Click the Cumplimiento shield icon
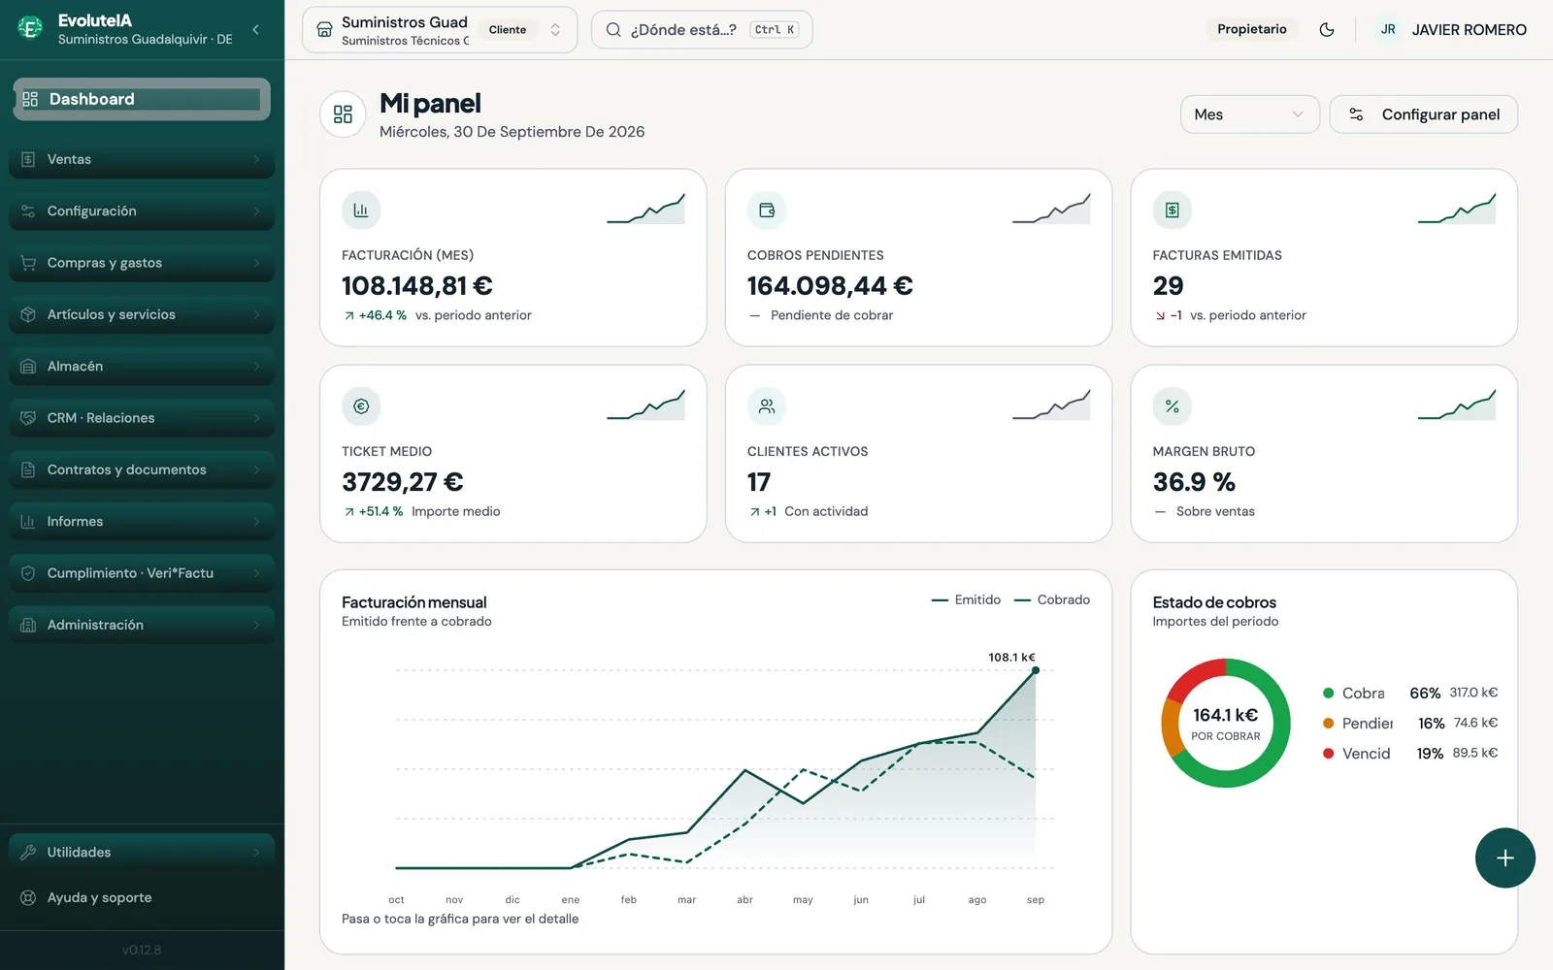This screenshot has width=1553, height=970. 28,573
